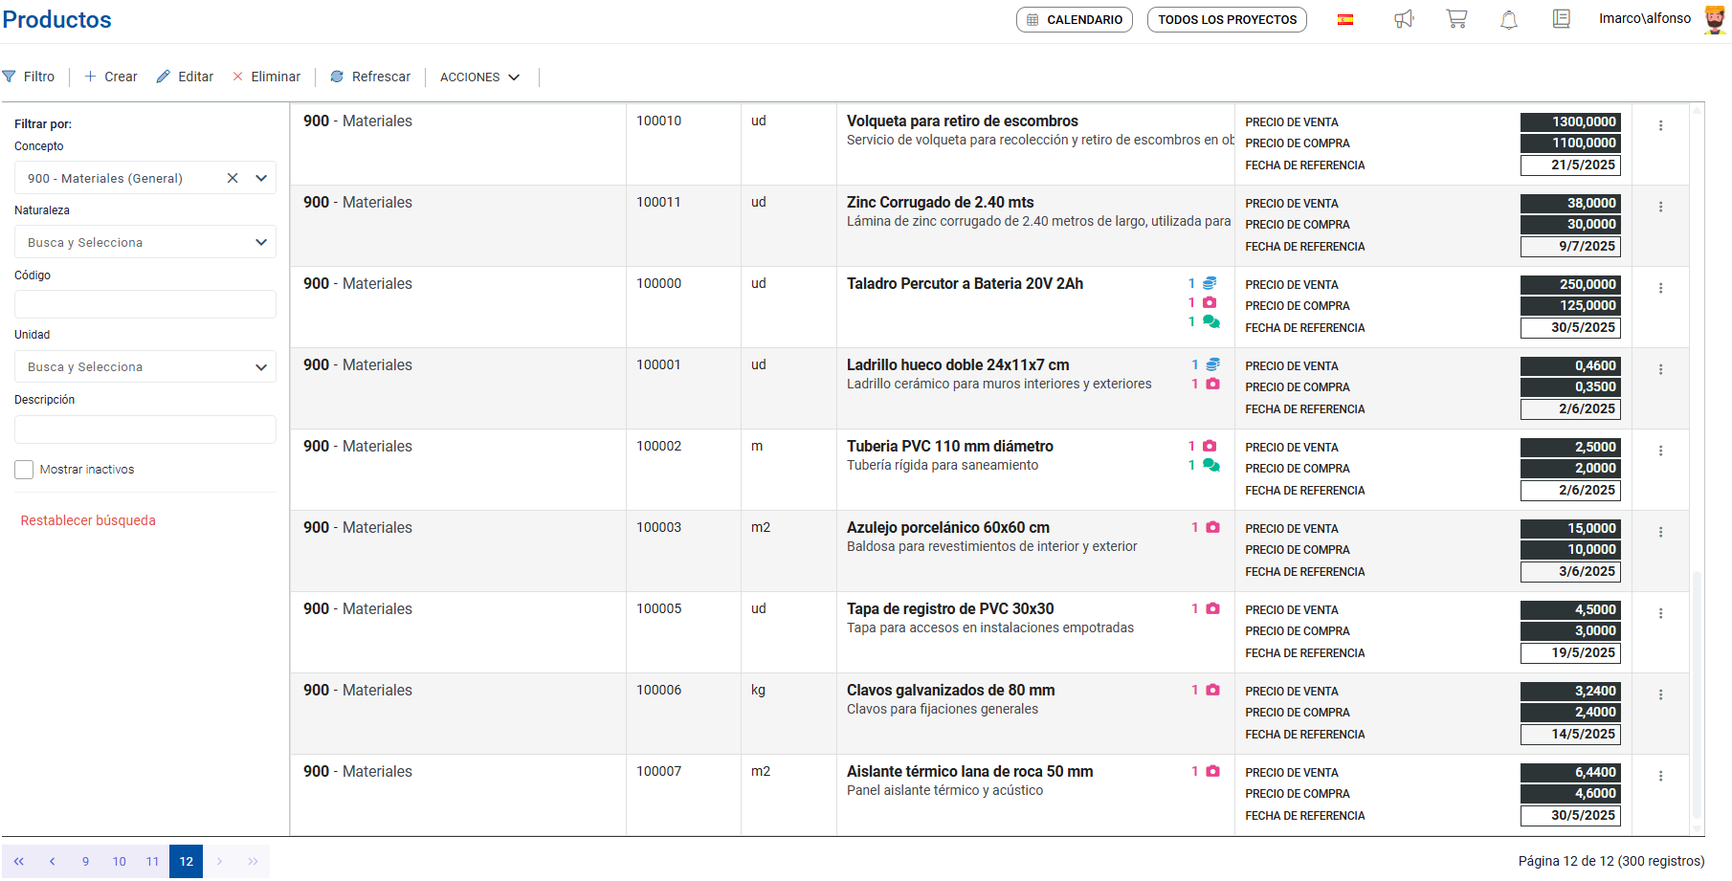The image size is (1732, 881).
Task: Enable the Mostrar inactivos checkbox
Action: tap(24, 470)
